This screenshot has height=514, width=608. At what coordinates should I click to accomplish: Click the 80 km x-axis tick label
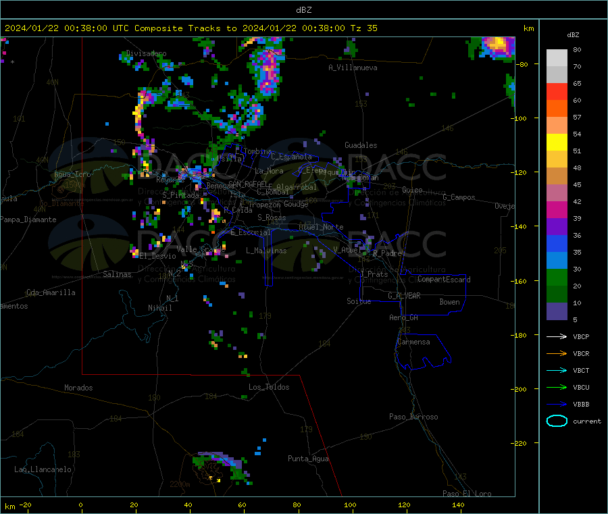coord(297,505)
